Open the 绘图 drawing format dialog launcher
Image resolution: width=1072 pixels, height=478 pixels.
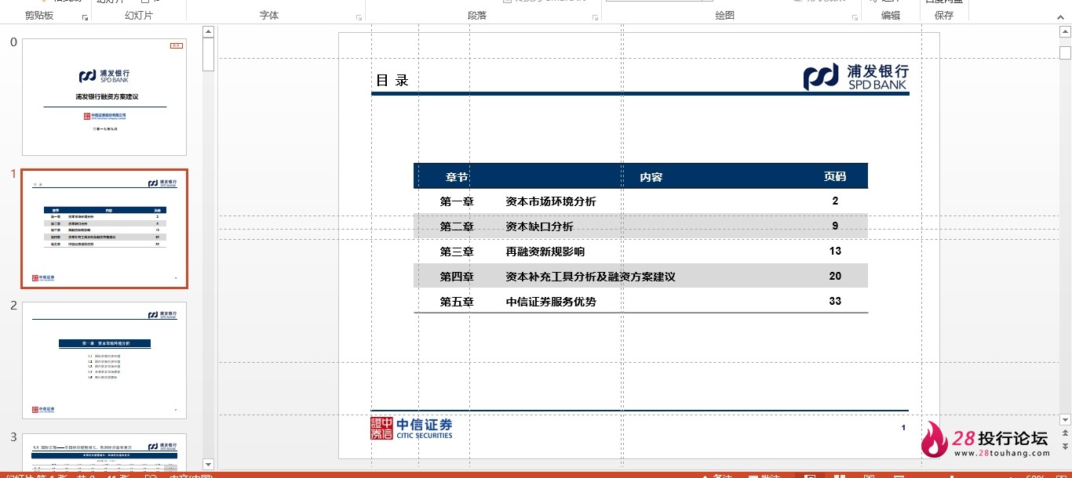(x=855, y=16)
